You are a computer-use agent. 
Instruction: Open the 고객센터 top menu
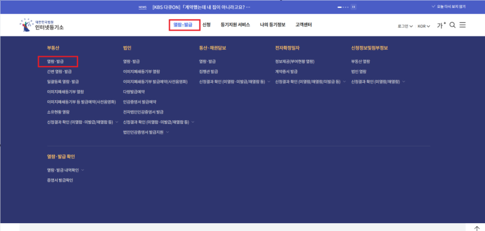[x=304, y=25]
